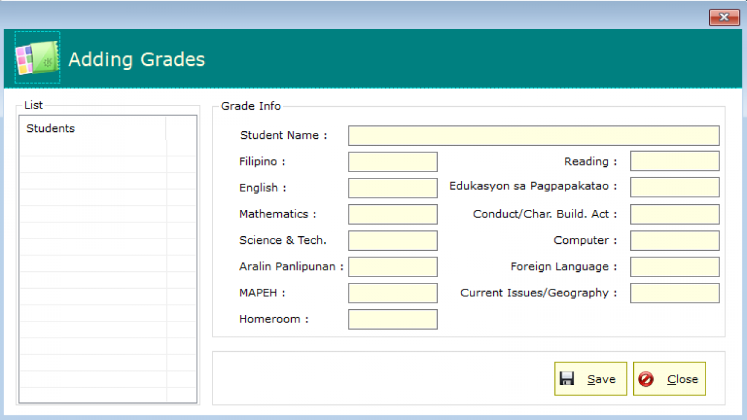Click the Adding Grades notebook icon
This screenshot has height=420, width=747.
tap(37, 58)
